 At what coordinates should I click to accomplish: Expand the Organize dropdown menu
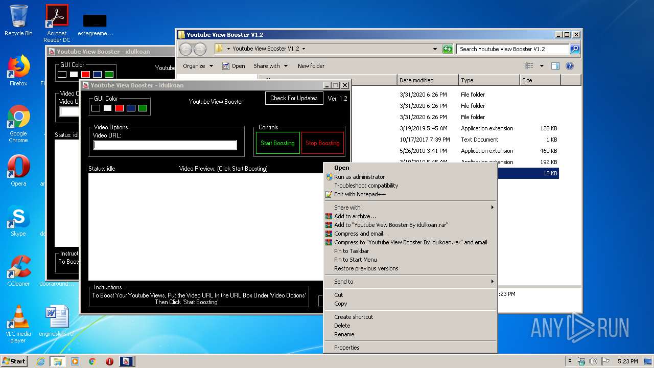(198, 66)
